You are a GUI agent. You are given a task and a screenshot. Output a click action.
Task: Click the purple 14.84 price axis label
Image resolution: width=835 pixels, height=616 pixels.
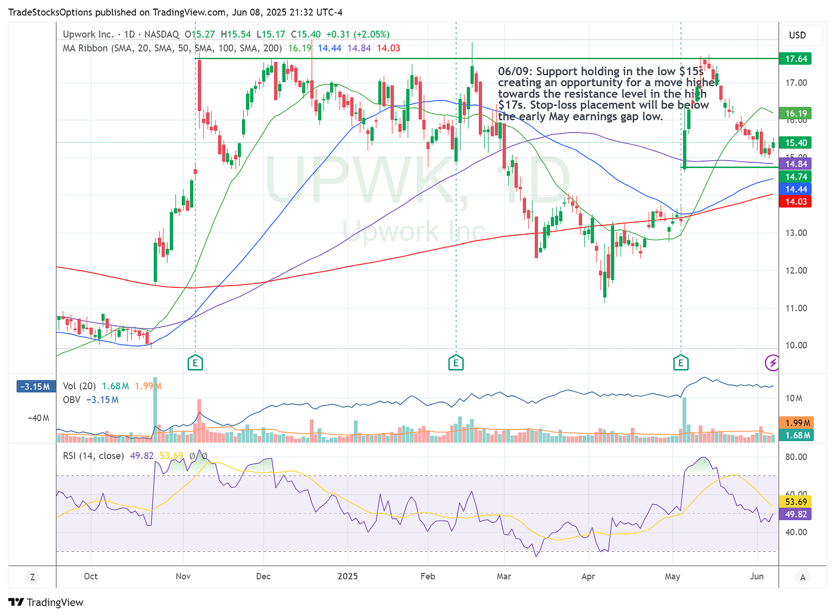pos(795,164)
